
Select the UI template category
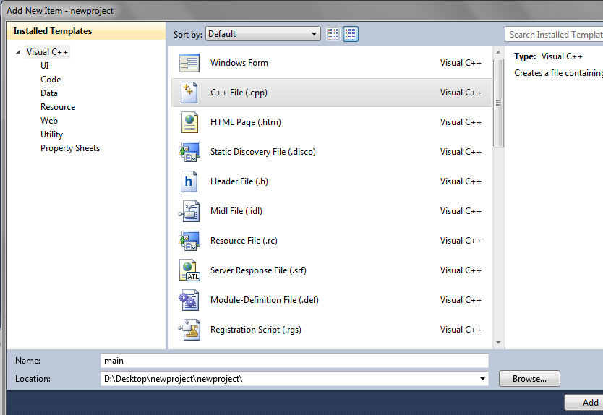45,65
